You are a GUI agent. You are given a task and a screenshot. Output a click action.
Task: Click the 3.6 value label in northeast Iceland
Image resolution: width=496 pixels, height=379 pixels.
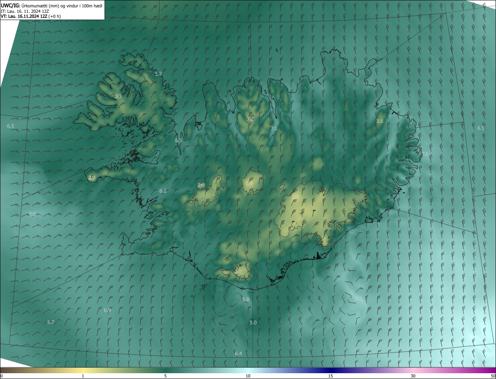click(x=380, y=121)
